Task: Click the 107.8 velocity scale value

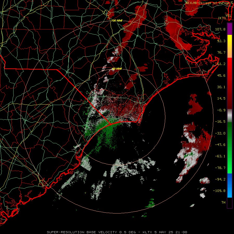Action: pyautogui.click(x=220, y=29)
